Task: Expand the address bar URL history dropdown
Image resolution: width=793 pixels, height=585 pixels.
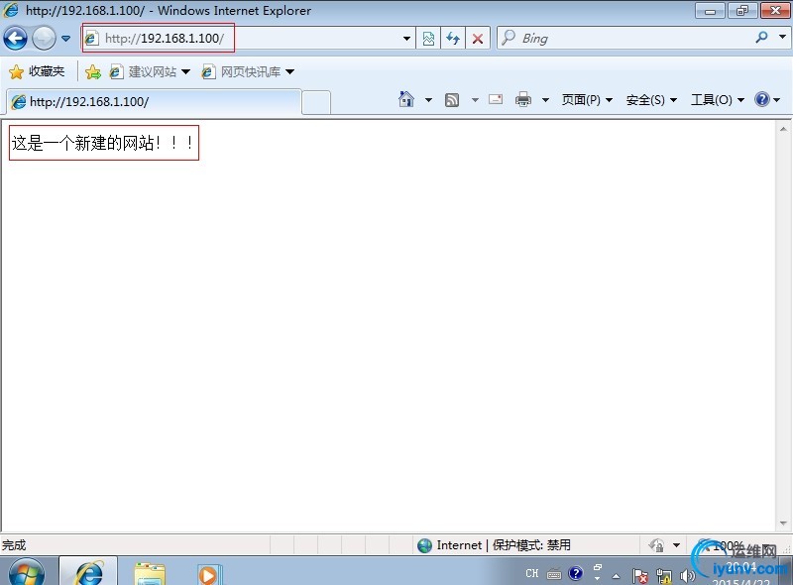Action: tap(406, 39)
